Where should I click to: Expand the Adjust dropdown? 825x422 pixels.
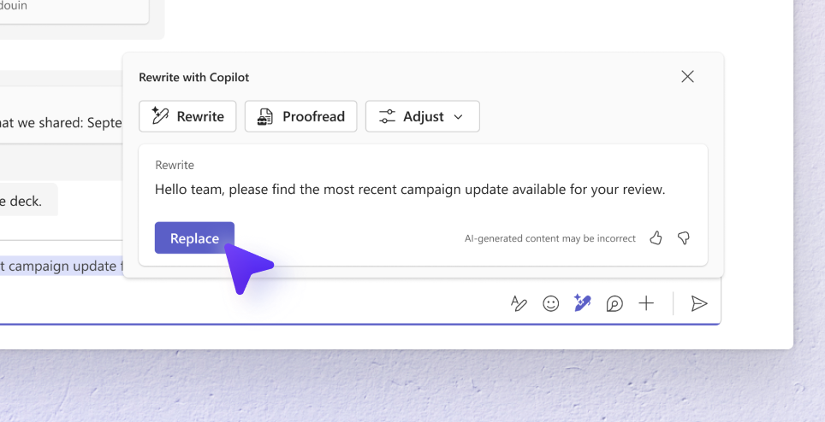coord(422,116)
